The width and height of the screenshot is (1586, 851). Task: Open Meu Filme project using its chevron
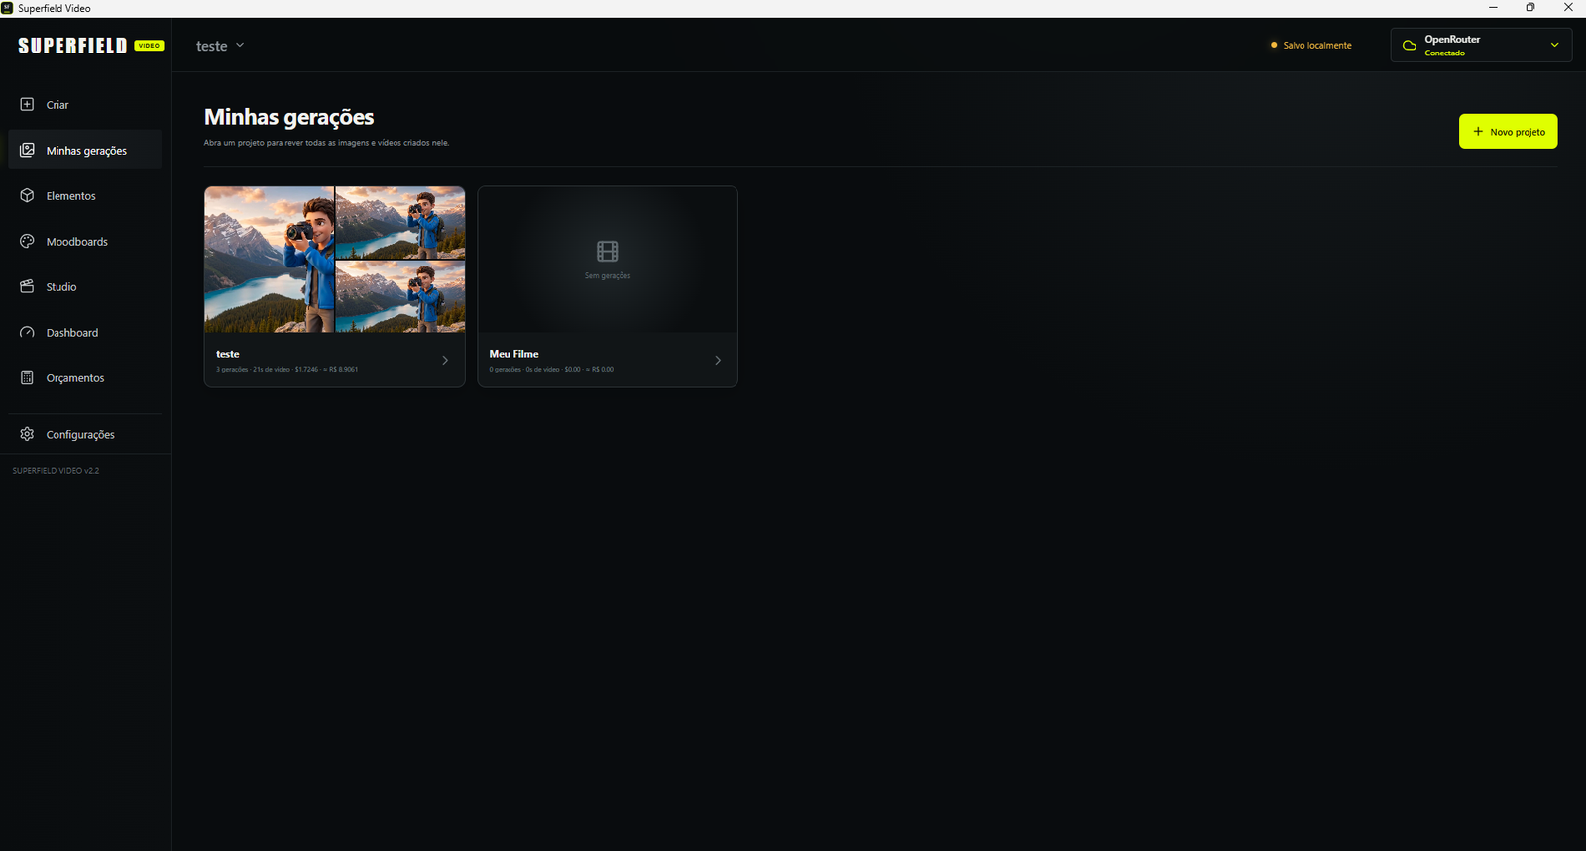click(x=718, y=361)
